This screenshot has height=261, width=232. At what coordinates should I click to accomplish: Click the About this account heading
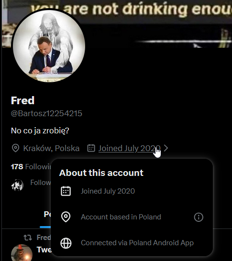(101, 173)
